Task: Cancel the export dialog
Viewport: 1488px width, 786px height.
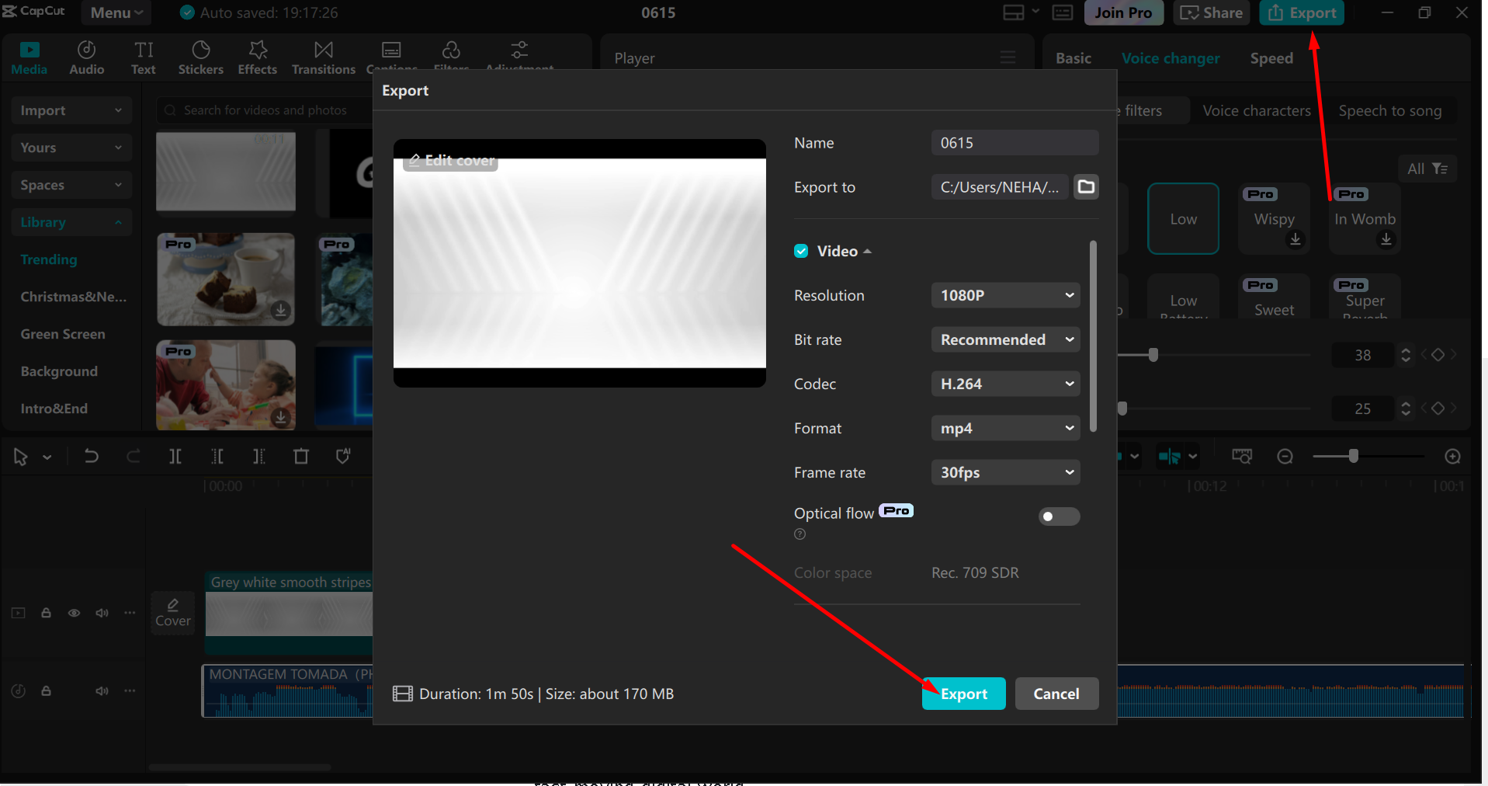Action: click(1056, 694)
